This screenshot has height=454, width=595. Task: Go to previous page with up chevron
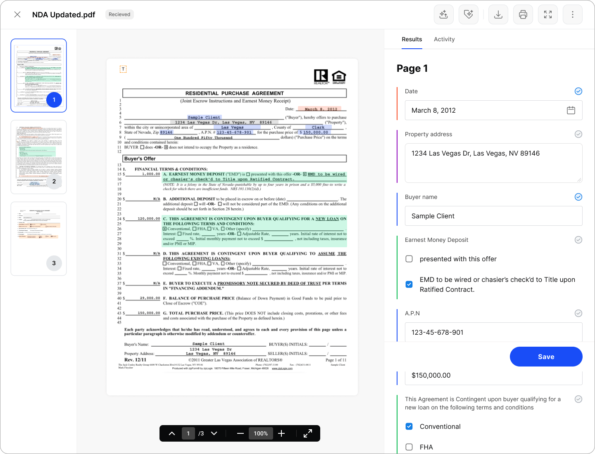click(x=172, y=433)
